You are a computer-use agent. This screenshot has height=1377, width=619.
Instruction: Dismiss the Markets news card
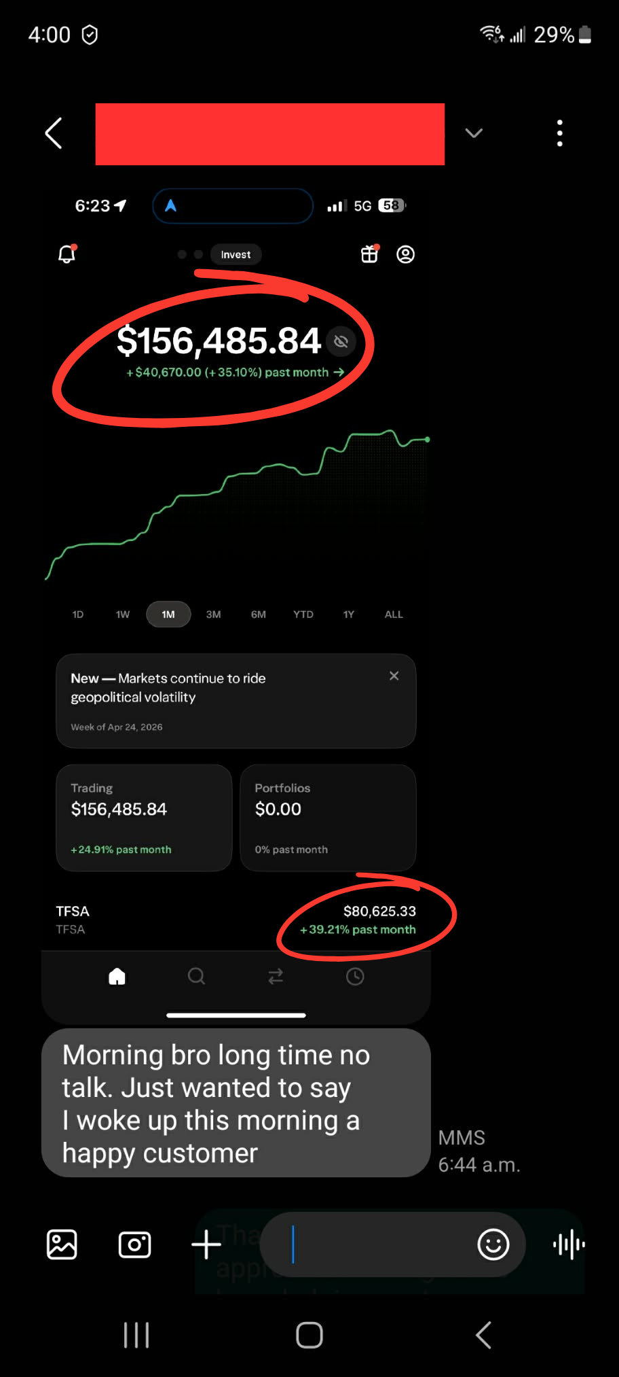394,676
